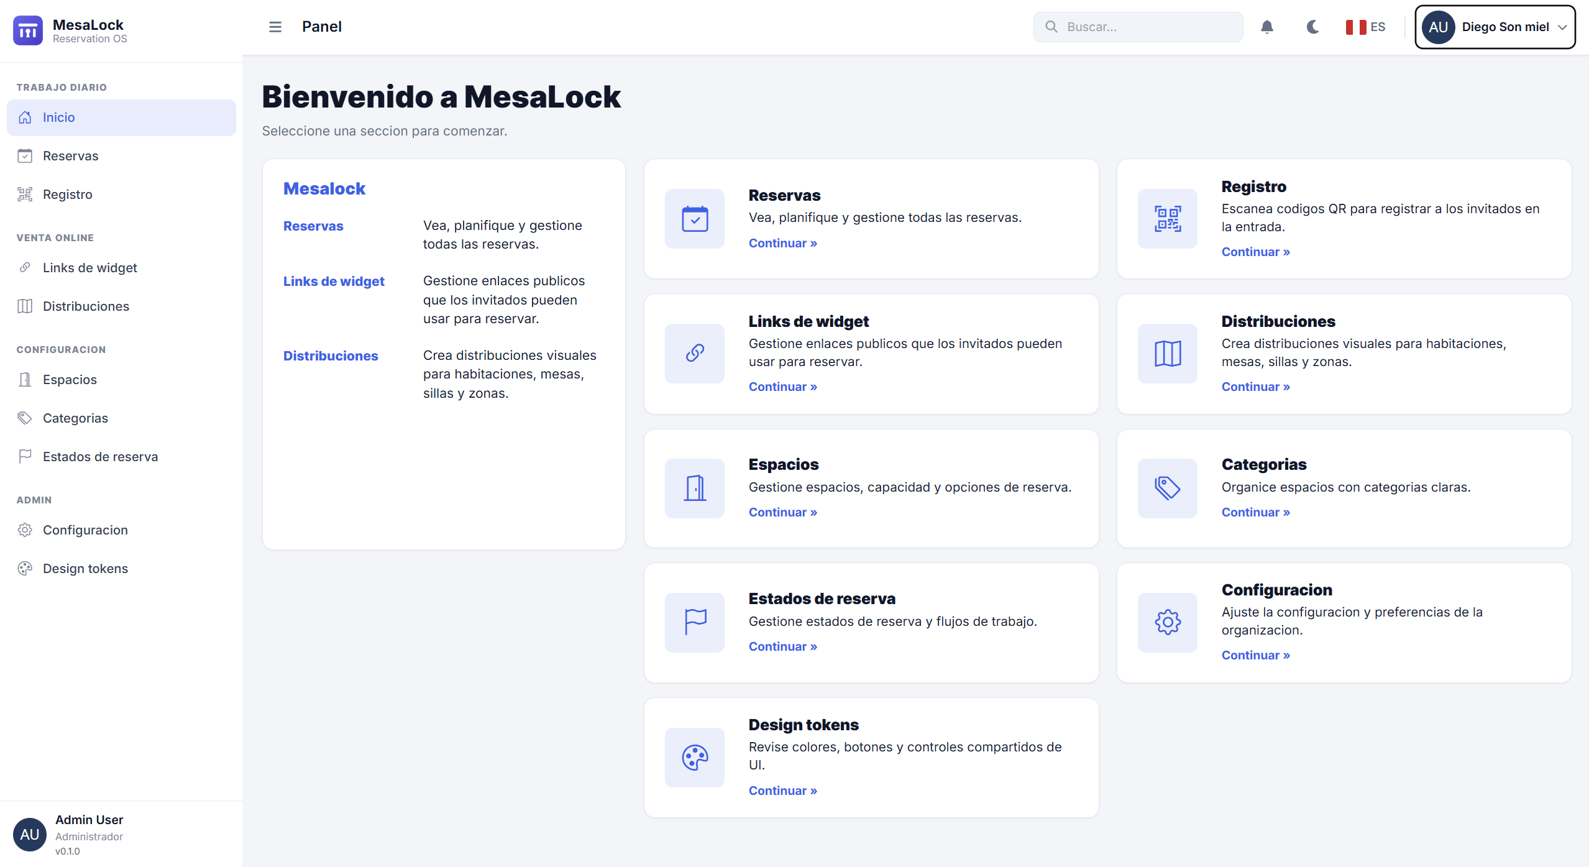Click the Espacios card title

tap(784, 464)
